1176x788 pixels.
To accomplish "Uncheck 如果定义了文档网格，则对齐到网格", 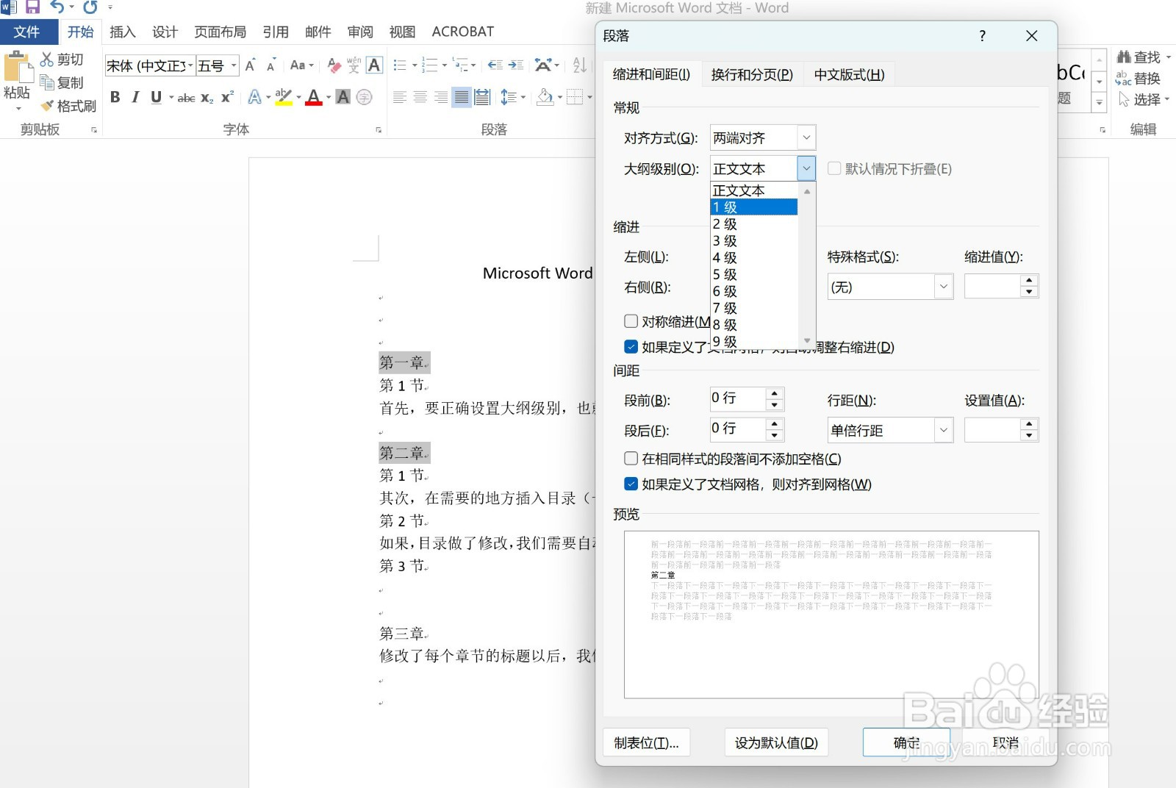I will 631,484.
